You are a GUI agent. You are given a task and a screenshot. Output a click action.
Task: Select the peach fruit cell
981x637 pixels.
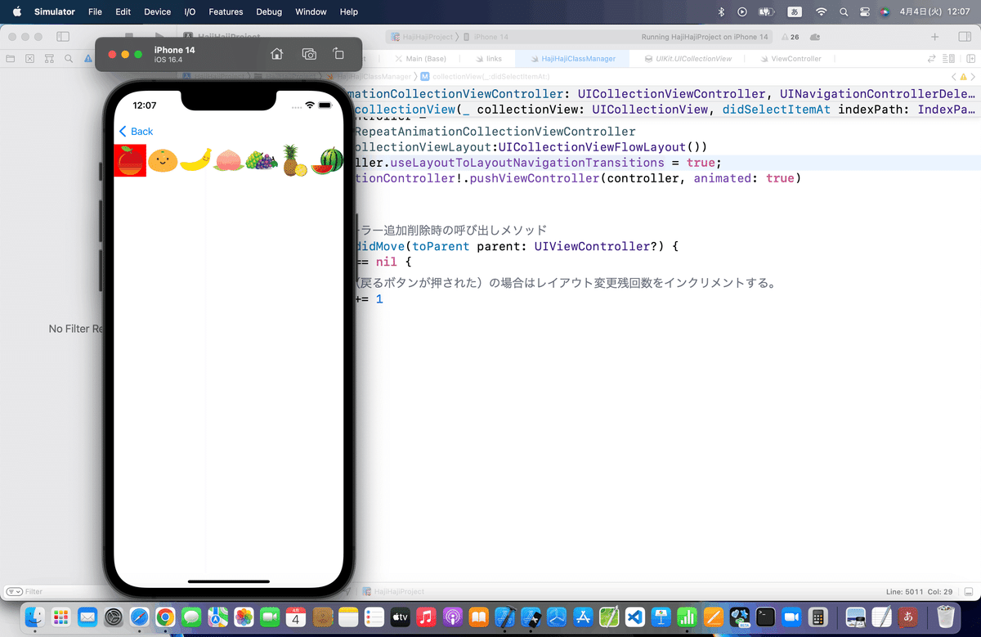point(228,161)
